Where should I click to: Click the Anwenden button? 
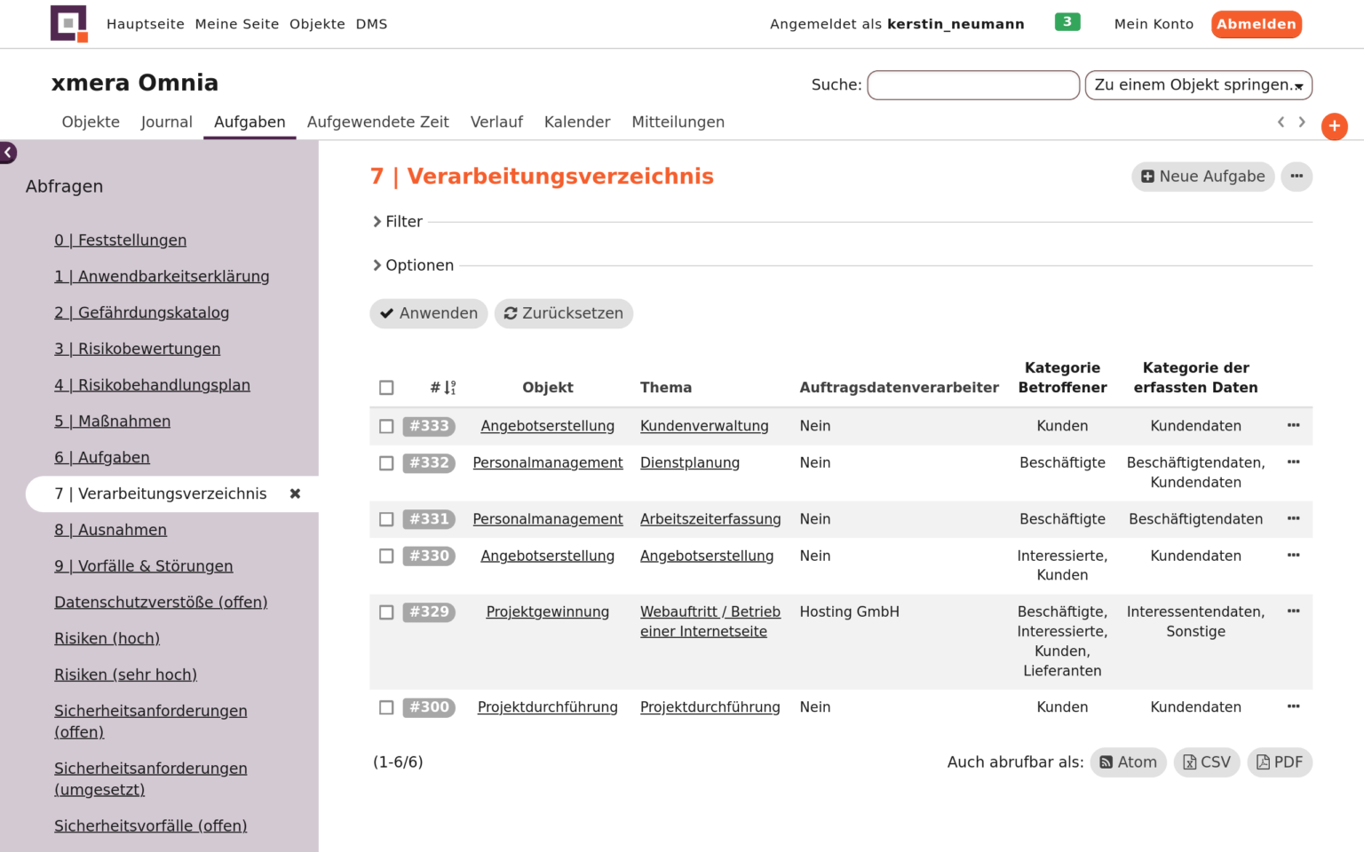(x=429, y=313)
